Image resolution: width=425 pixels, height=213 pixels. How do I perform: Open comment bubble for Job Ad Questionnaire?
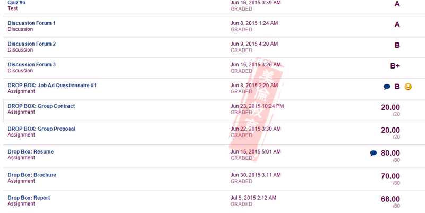[x=387, y=87]
